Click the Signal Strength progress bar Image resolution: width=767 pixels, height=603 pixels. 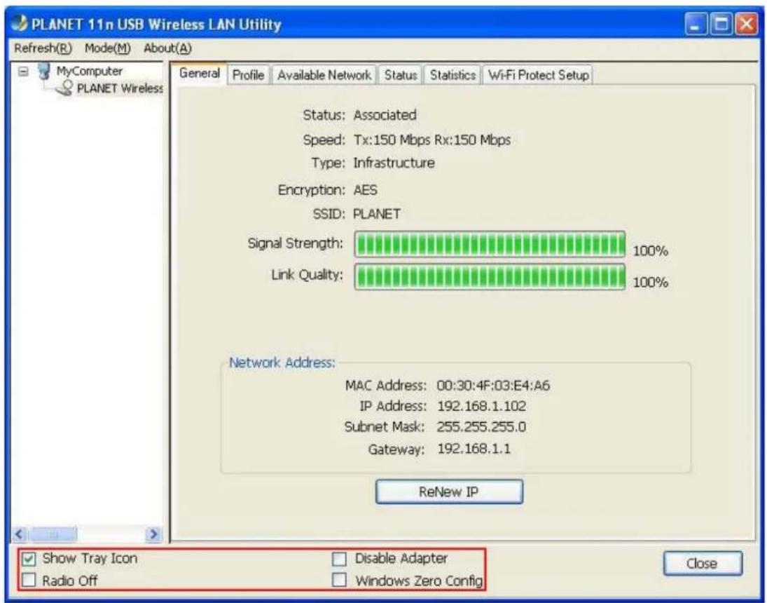click(x=490, y=244)
